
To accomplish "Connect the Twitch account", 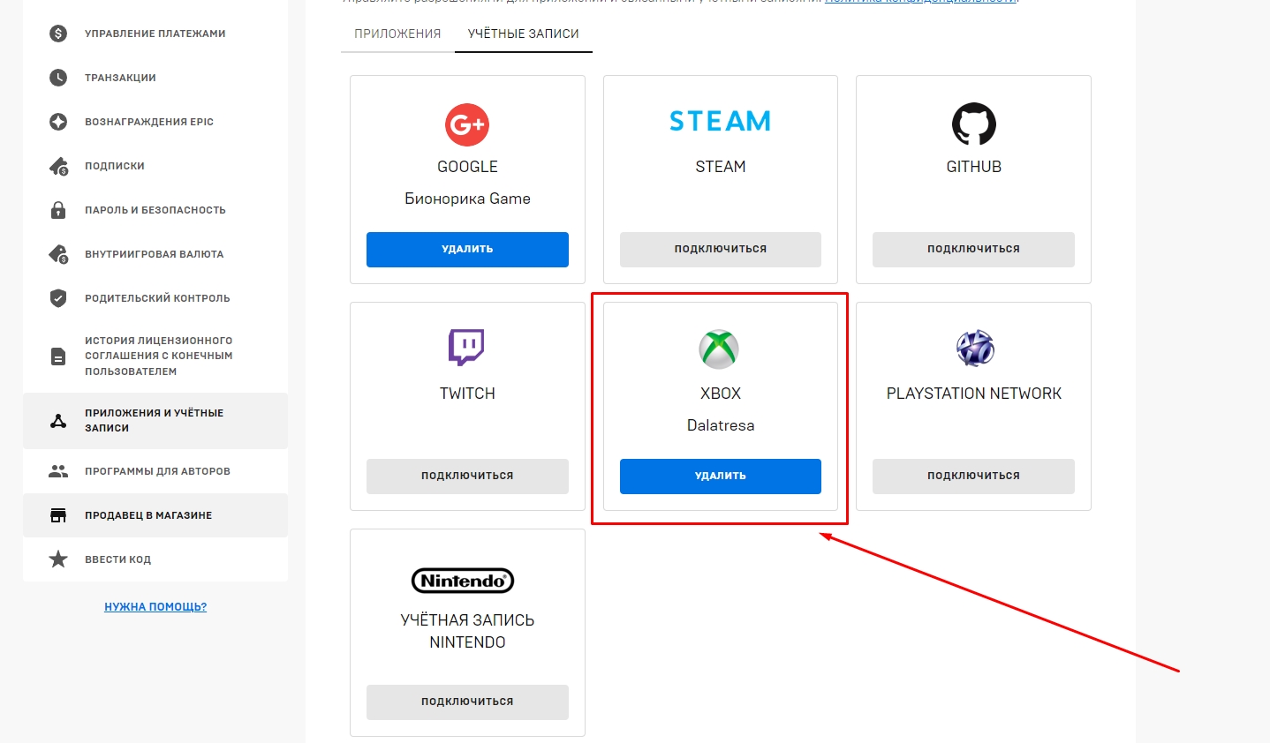I will pyautogui.click(x=467, y=476).
